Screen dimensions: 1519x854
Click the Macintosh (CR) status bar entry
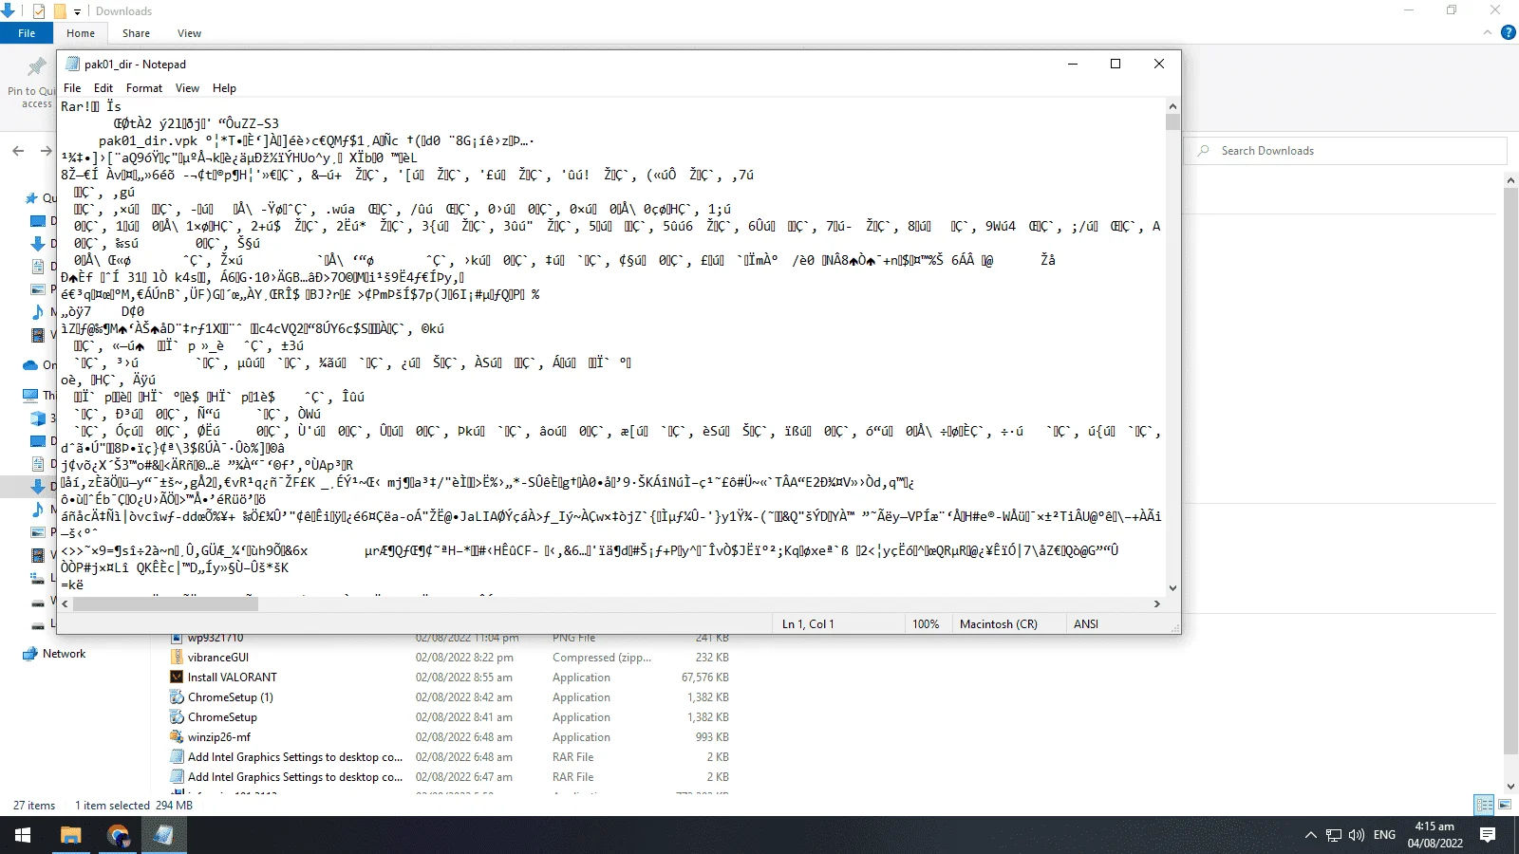(x=999, y=624)
